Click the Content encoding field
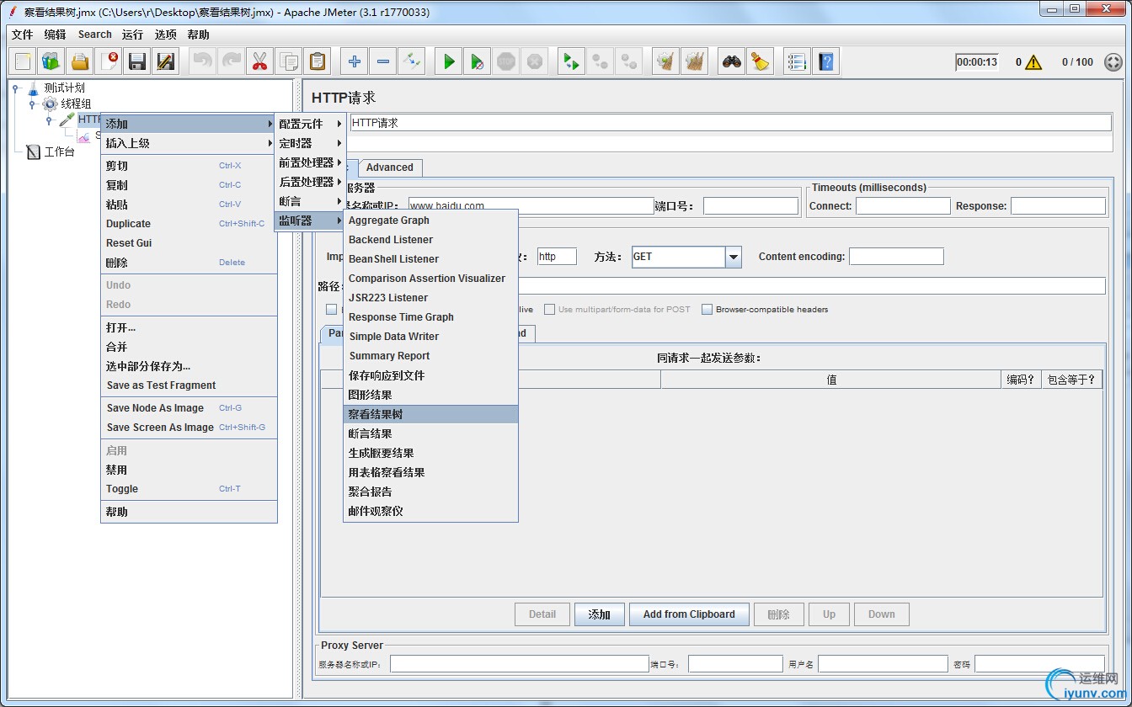This screenshot has height=707, width=1132. [896, 257]
